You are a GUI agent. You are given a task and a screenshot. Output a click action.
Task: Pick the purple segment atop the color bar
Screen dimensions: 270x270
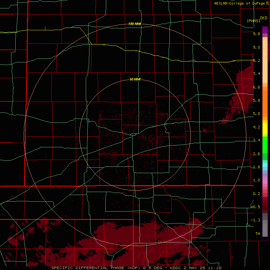(x=265, y=30)
